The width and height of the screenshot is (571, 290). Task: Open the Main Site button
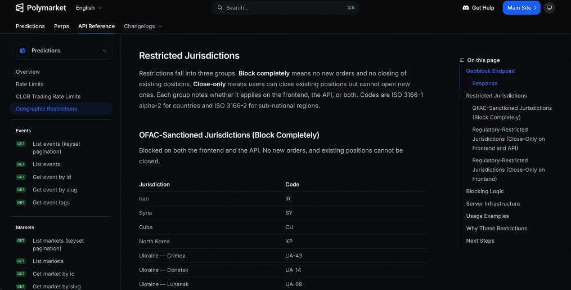(x=521, y=8)
